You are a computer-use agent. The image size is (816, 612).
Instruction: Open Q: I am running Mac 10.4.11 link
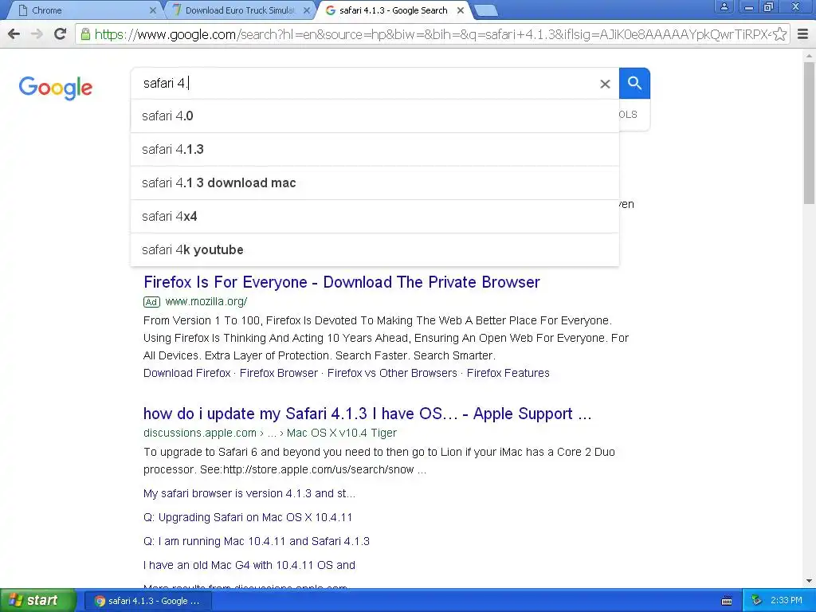[x=257, y=541]
